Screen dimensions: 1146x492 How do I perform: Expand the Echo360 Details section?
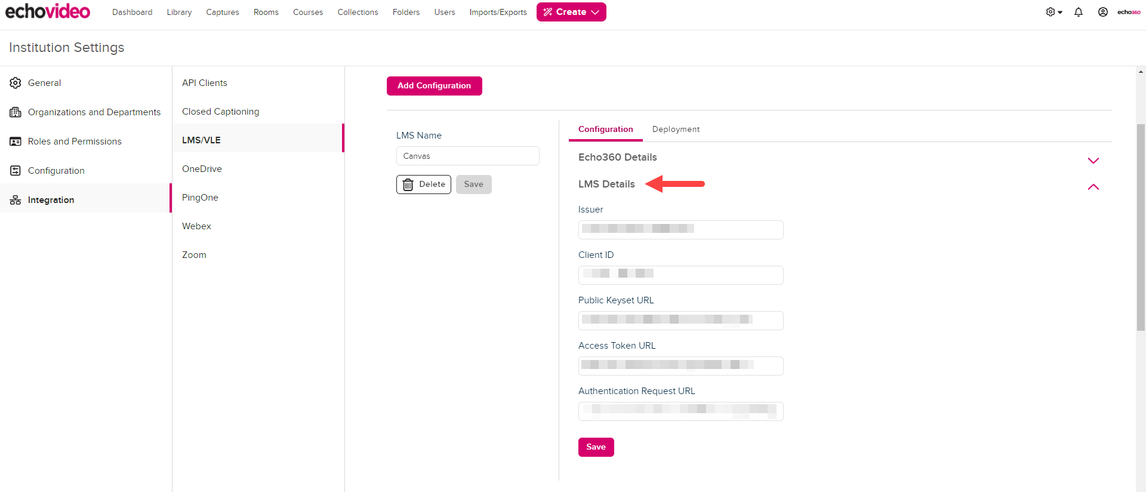point(1093,161)
